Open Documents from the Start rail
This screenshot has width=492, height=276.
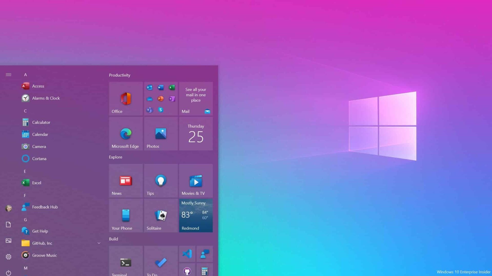[x=8, y=224]
